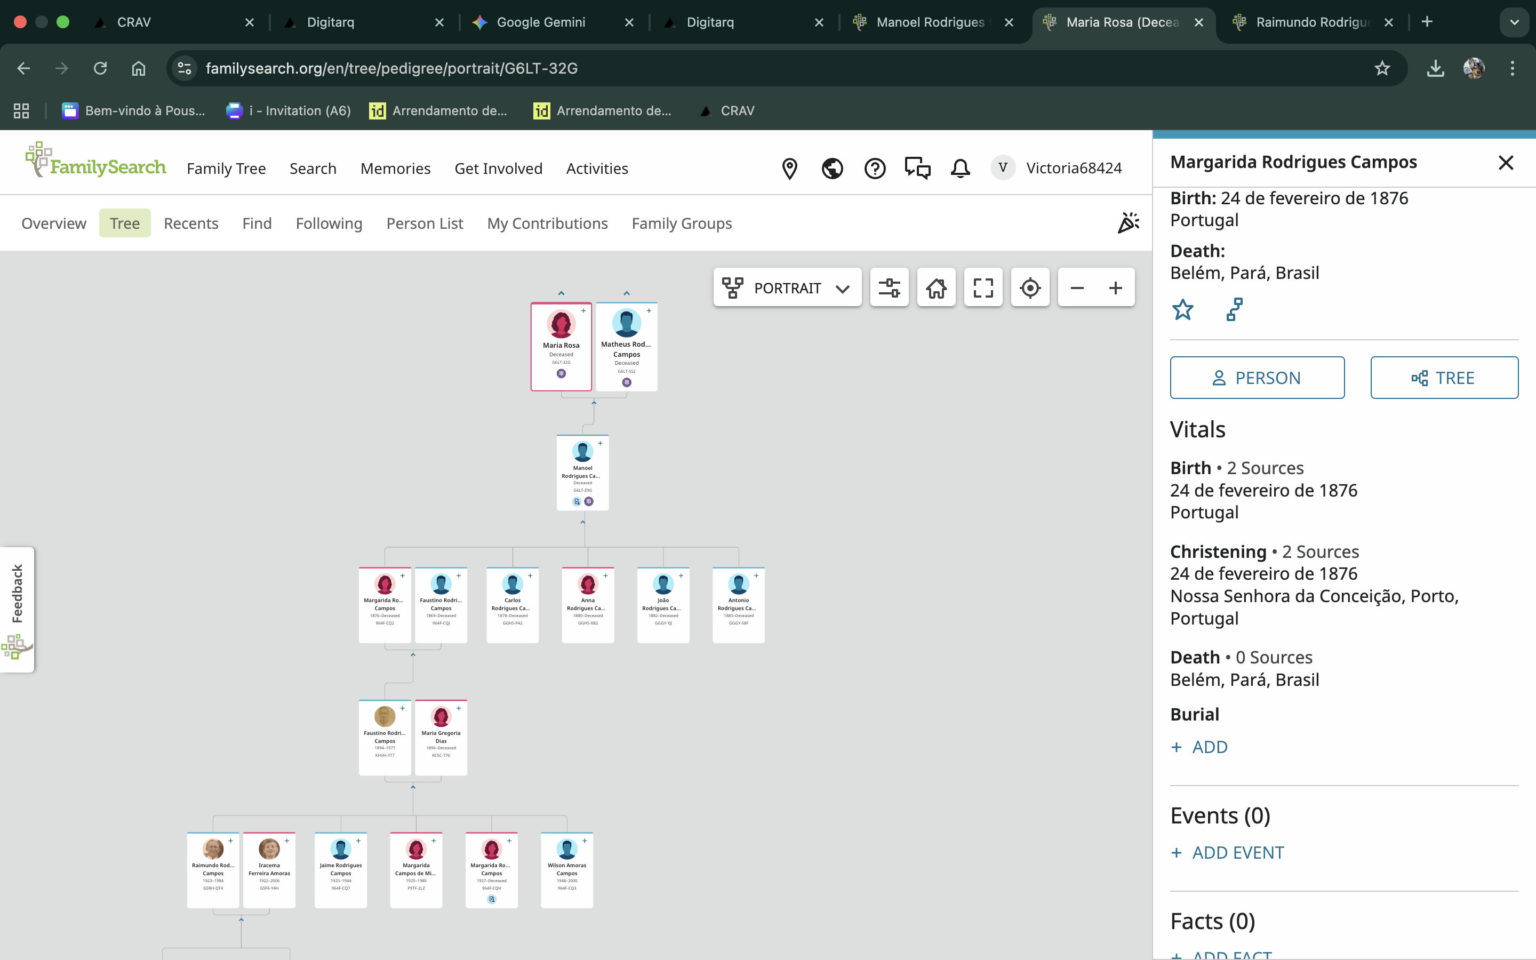Bookmark this page with star icon
1536x960 pixels.
click(1382, 68)
